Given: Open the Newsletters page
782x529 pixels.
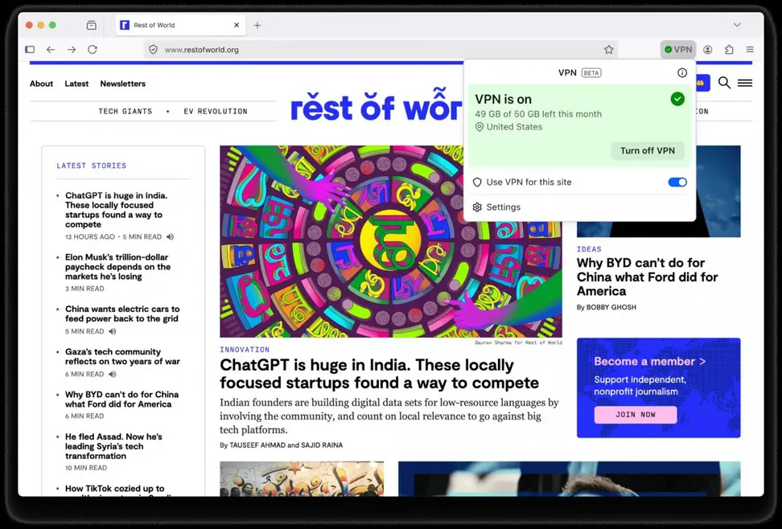Looking at the screenshot, I should point(122,84).
